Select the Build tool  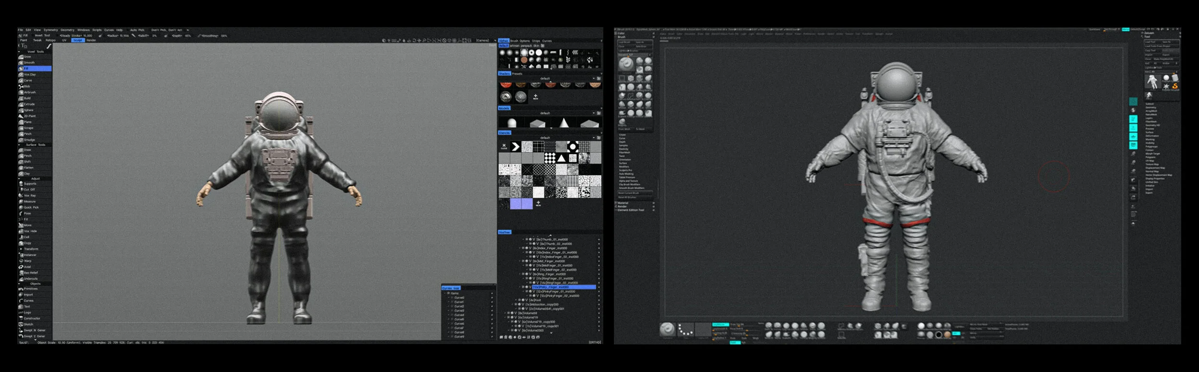click(35, 98)
